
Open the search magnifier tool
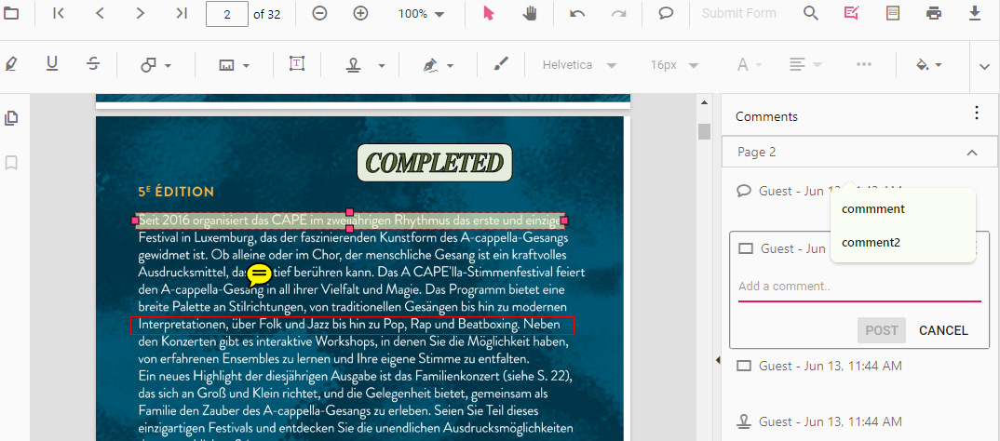coord(811,13)
